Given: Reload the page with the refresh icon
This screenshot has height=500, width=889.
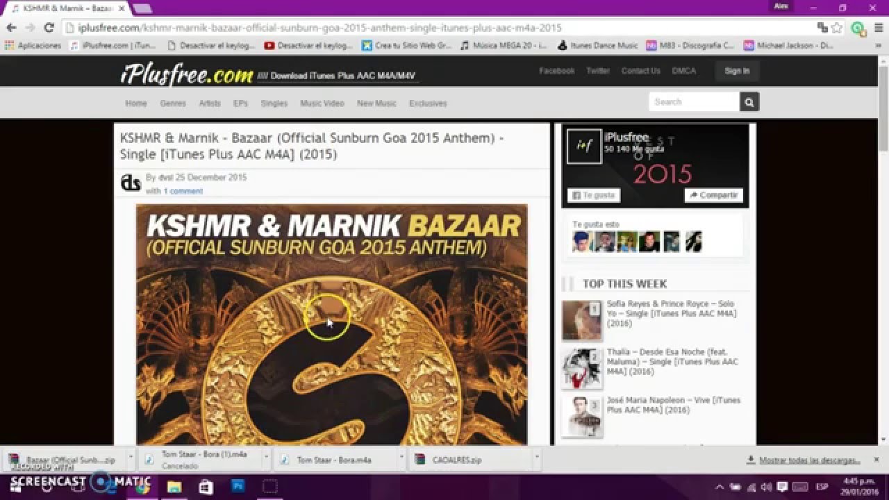Looking at the screenshot, I should tap(49, 28).
